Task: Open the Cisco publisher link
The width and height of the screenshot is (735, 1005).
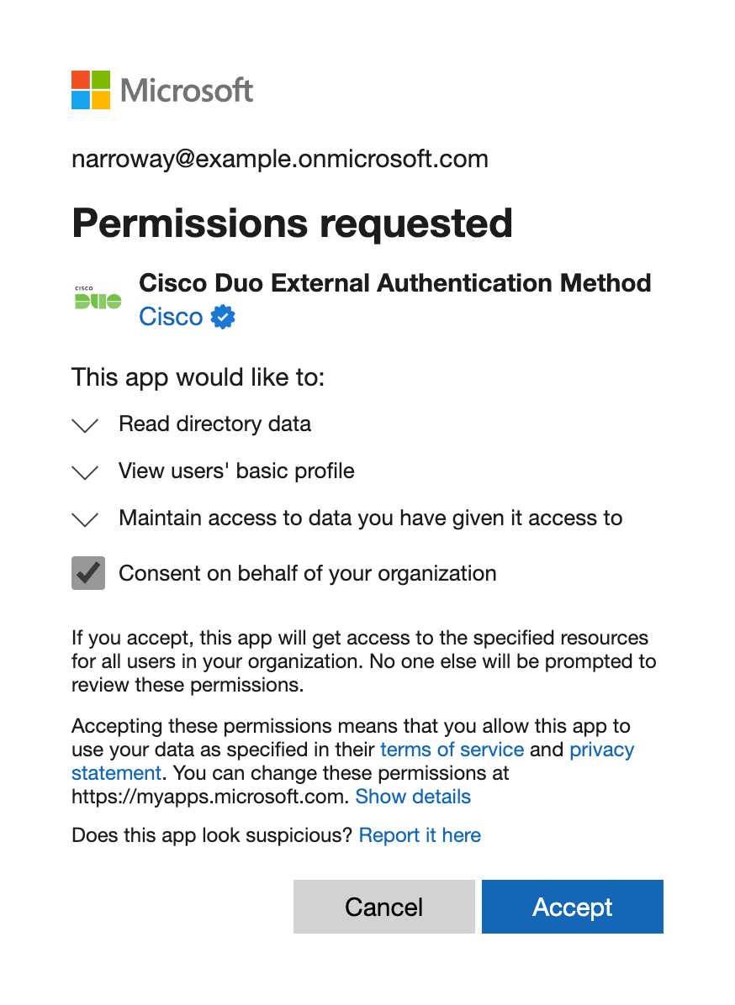Action: [171, 317]
